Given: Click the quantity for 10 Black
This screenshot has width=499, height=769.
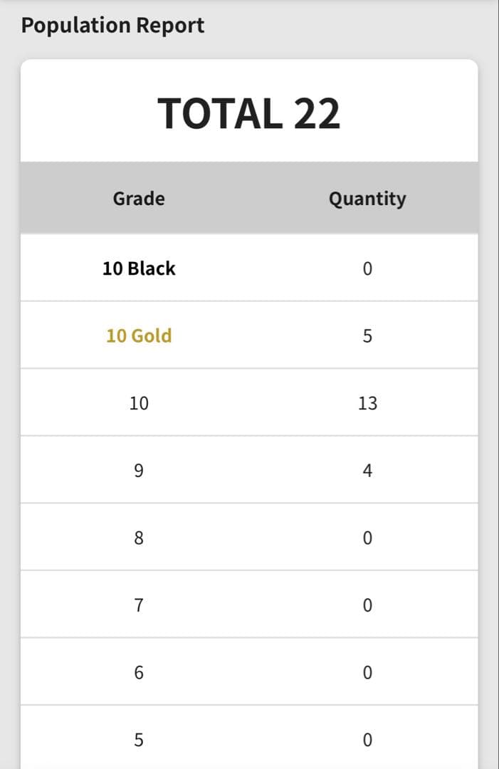Looking at the screenshot, I should [367, 268].
